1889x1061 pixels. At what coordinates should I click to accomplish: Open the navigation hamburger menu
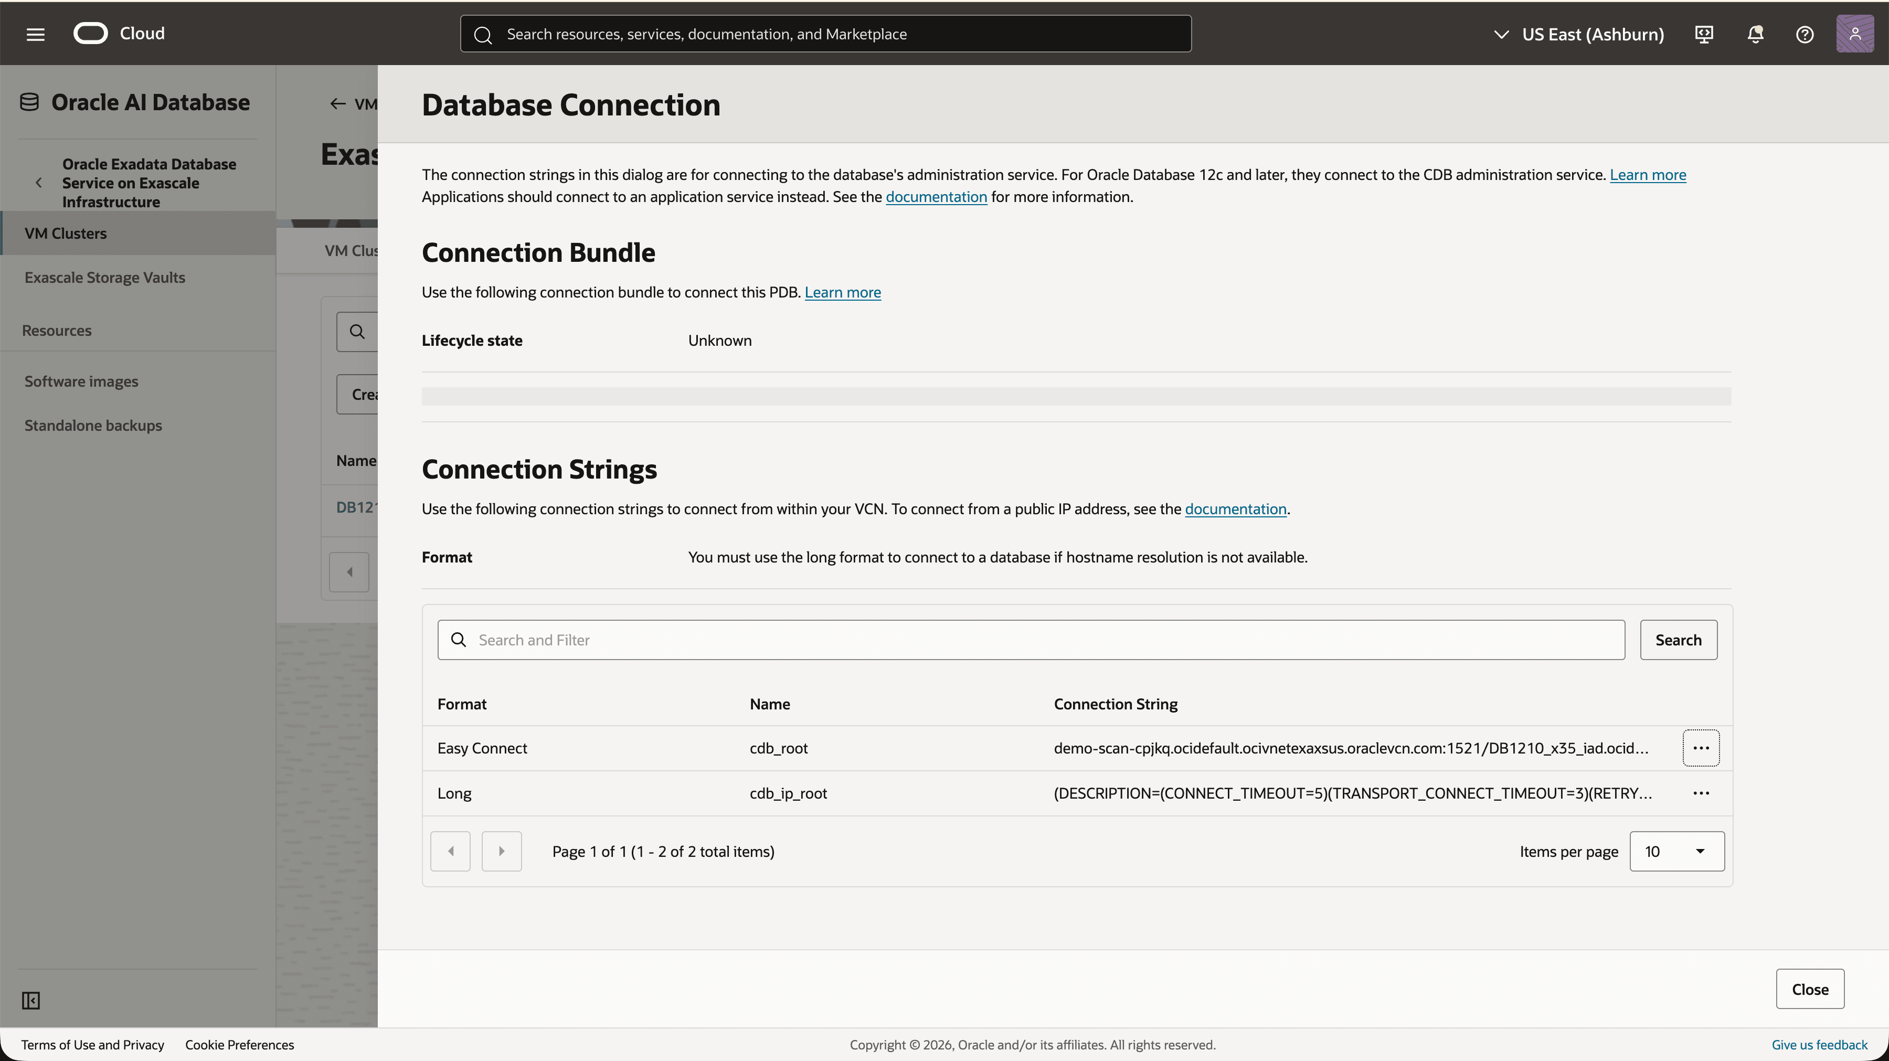coord(35,34)
